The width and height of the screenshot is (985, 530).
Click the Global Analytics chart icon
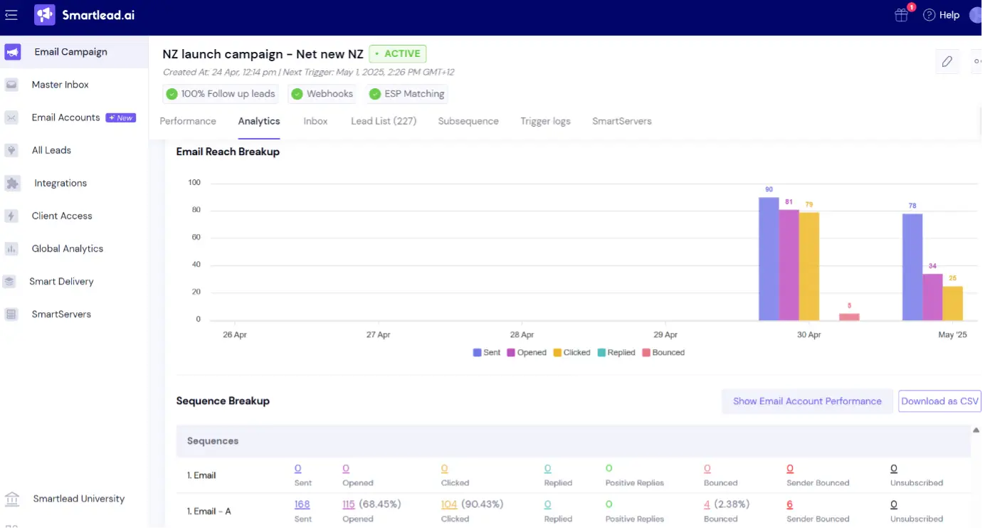tap(11, 248)
